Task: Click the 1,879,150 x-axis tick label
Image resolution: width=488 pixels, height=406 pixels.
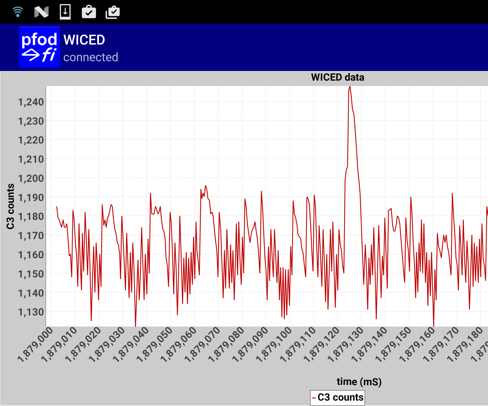Action: click(x=393, y=345)
